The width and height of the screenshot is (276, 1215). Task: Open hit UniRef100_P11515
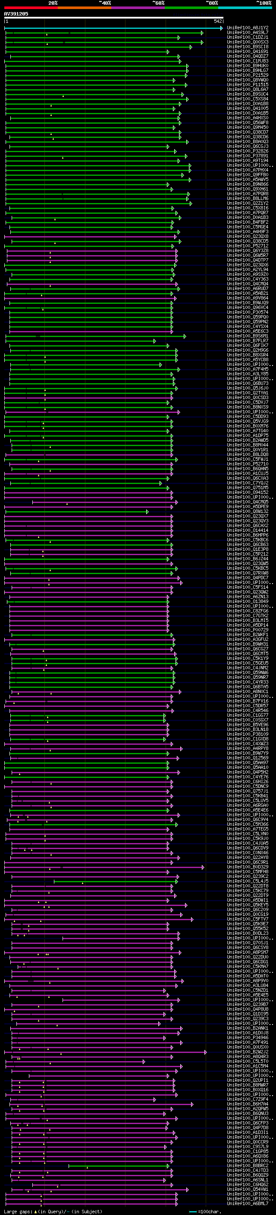[248, 84]
